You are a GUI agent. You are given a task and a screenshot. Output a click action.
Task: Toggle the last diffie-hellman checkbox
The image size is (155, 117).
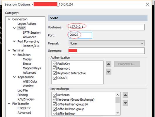[x=54, y=113]
